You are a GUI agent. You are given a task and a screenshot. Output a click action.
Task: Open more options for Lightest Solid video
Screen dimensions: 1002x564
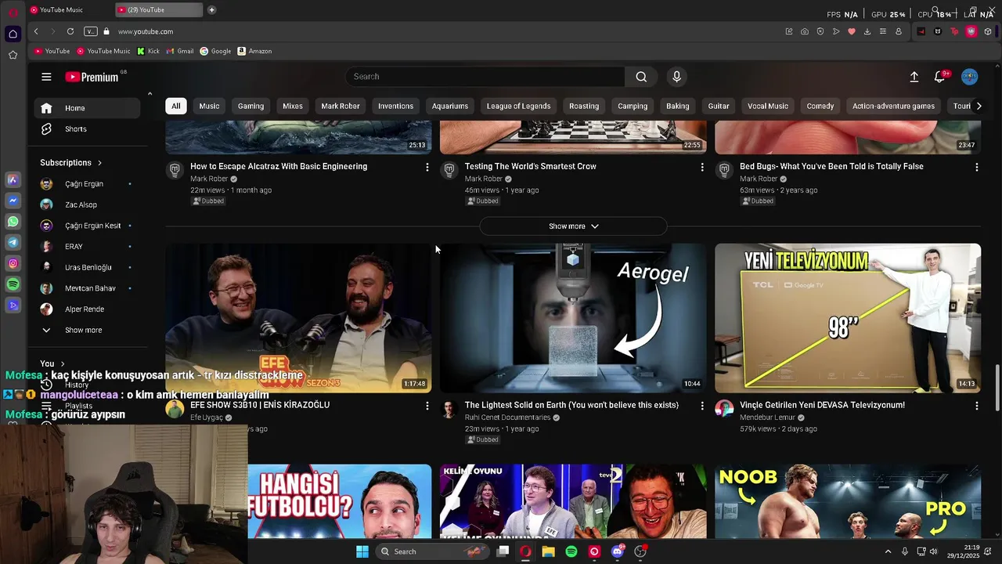(x=701, y=406)
